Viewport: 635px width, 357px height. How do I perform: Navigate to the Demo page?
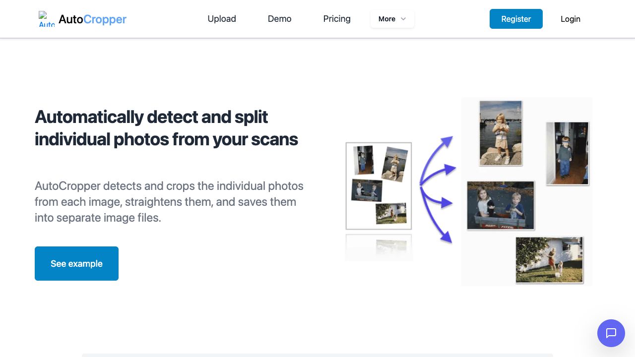coord(279,19)
